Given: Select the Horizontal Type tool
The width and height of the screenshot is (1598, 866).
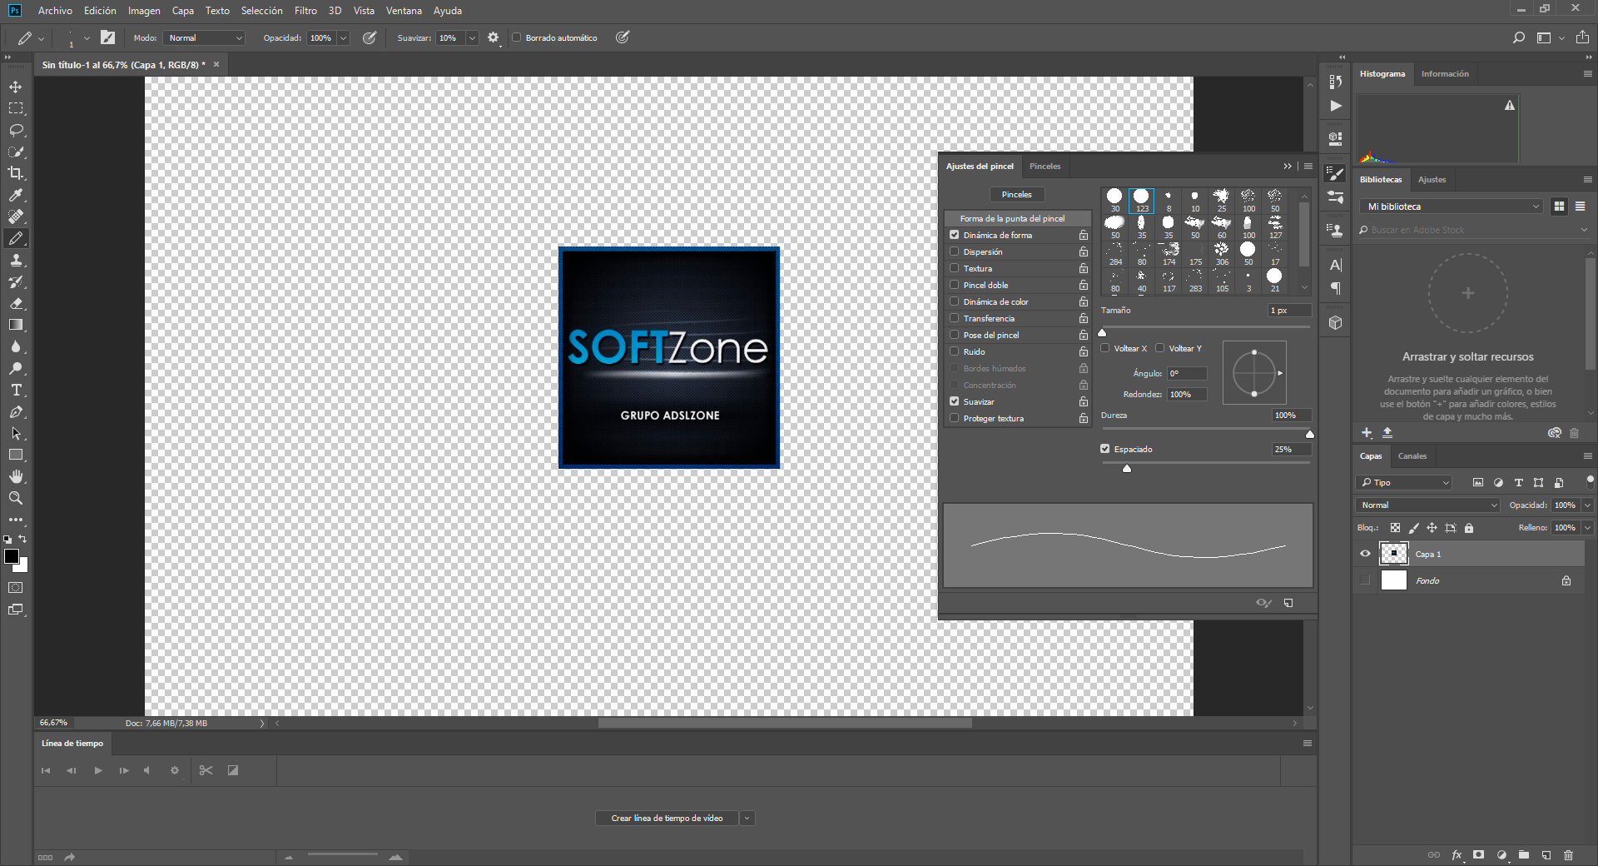Looking at the screenshot, I should click(x=16, y=390).
